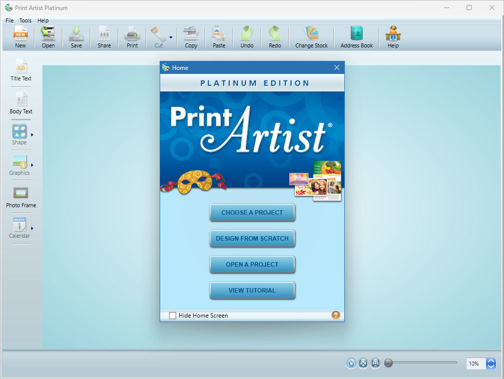Close the Home dialog
504x379 pixels.
pos(336,67)
